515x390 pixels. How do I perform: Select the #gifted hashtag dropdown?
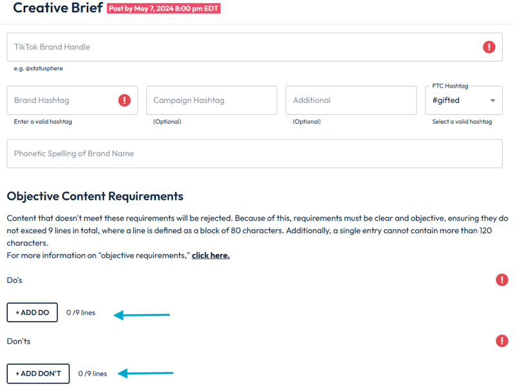point(464,101)
